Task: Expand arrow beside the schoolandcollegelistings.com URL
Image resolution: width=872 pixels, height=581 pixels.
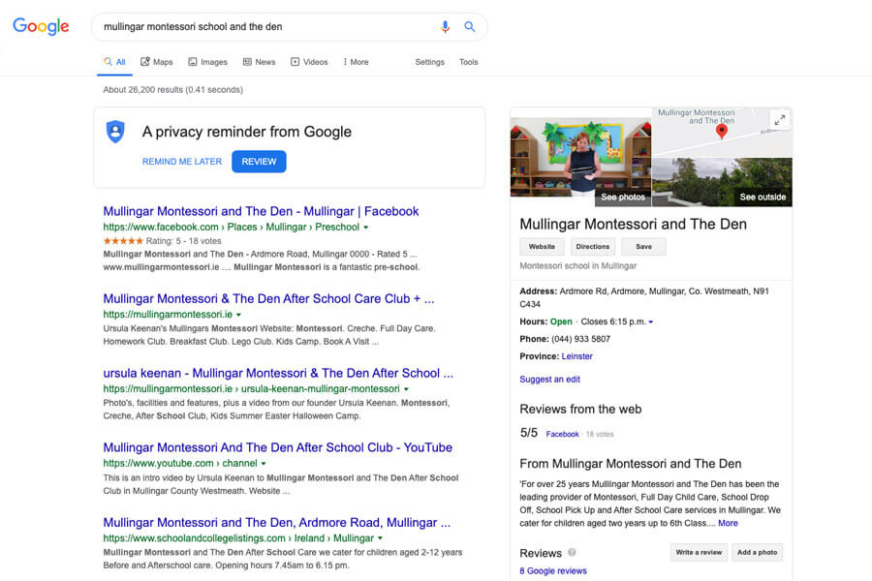Action: (x=381, y=538)
